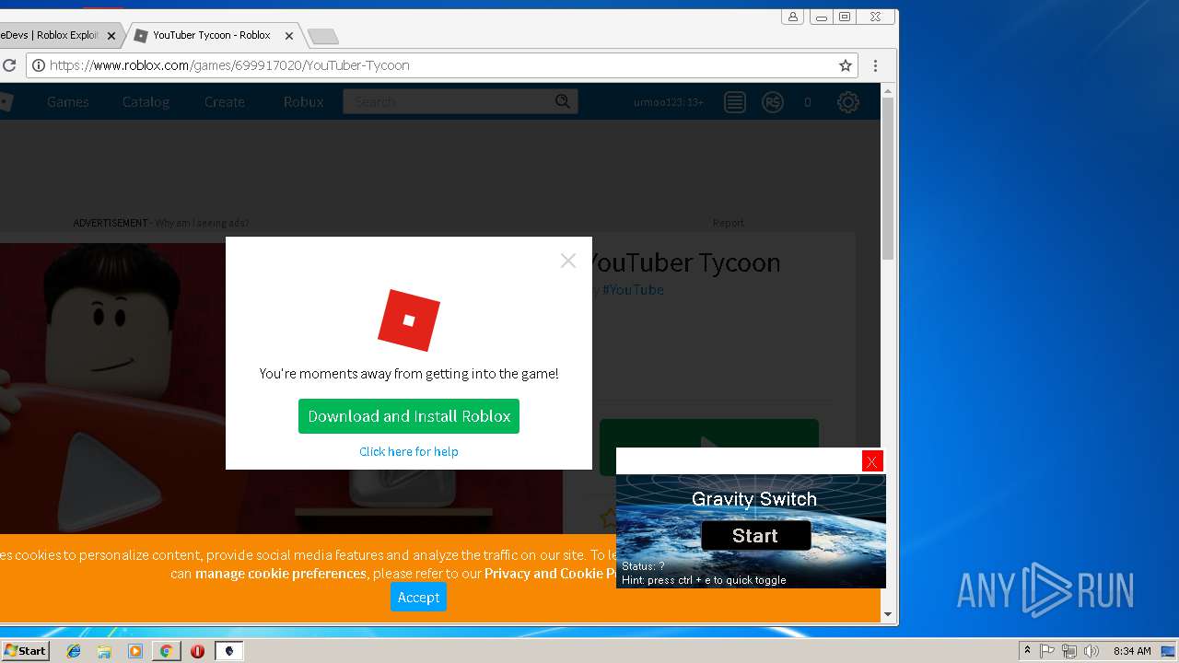Viewport: 1179px width, 663px height.
Task: Bookmark this page with the star icon
Action: point(845,65)
